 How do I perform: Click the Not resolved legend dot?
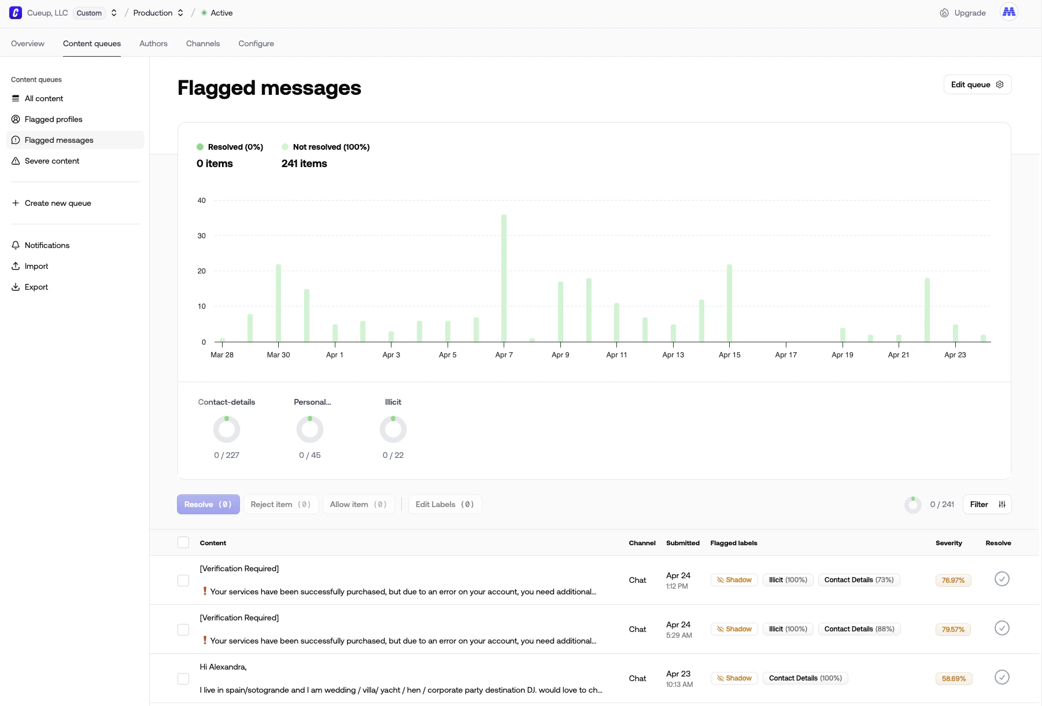pos(285,147)
